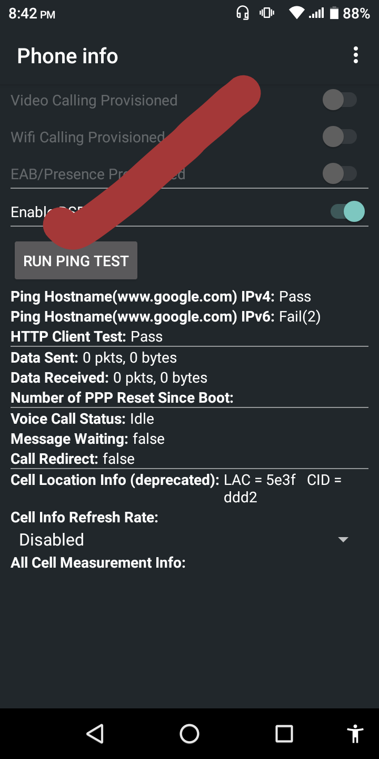
Task: Select the Disabled refresh rate spinner
Action: tap(52, 540)
